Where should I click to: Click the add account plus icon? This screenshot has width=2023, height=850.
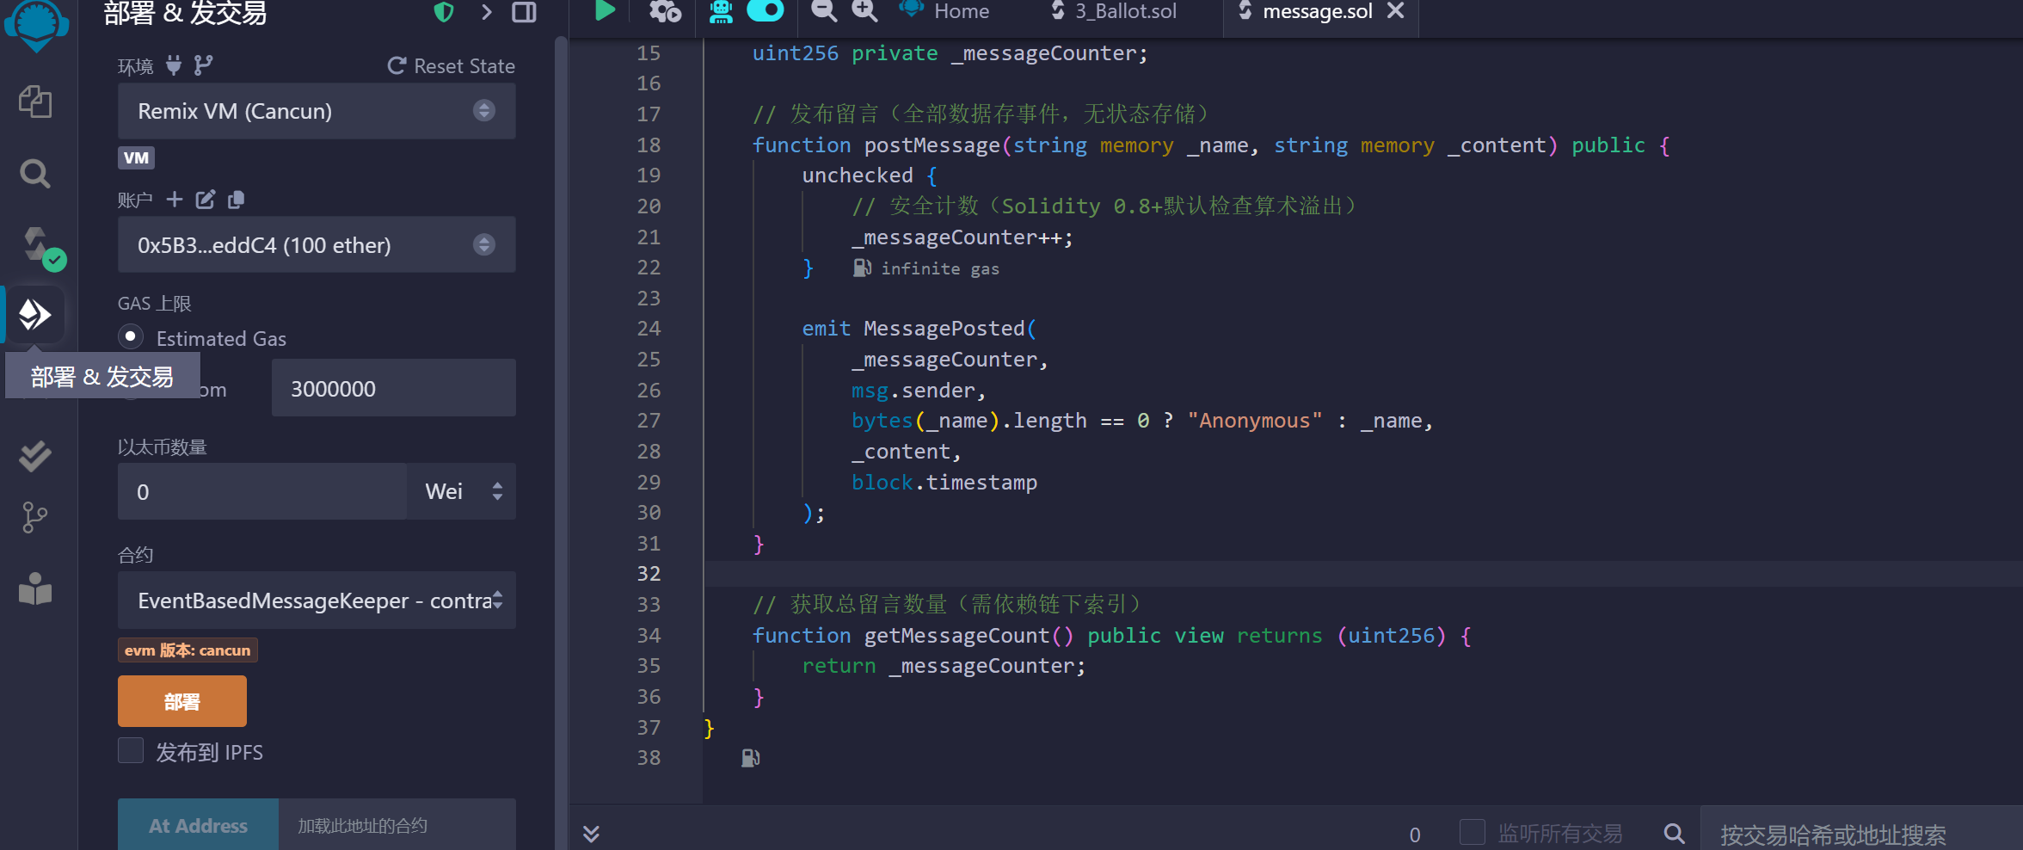coord(175,200)
